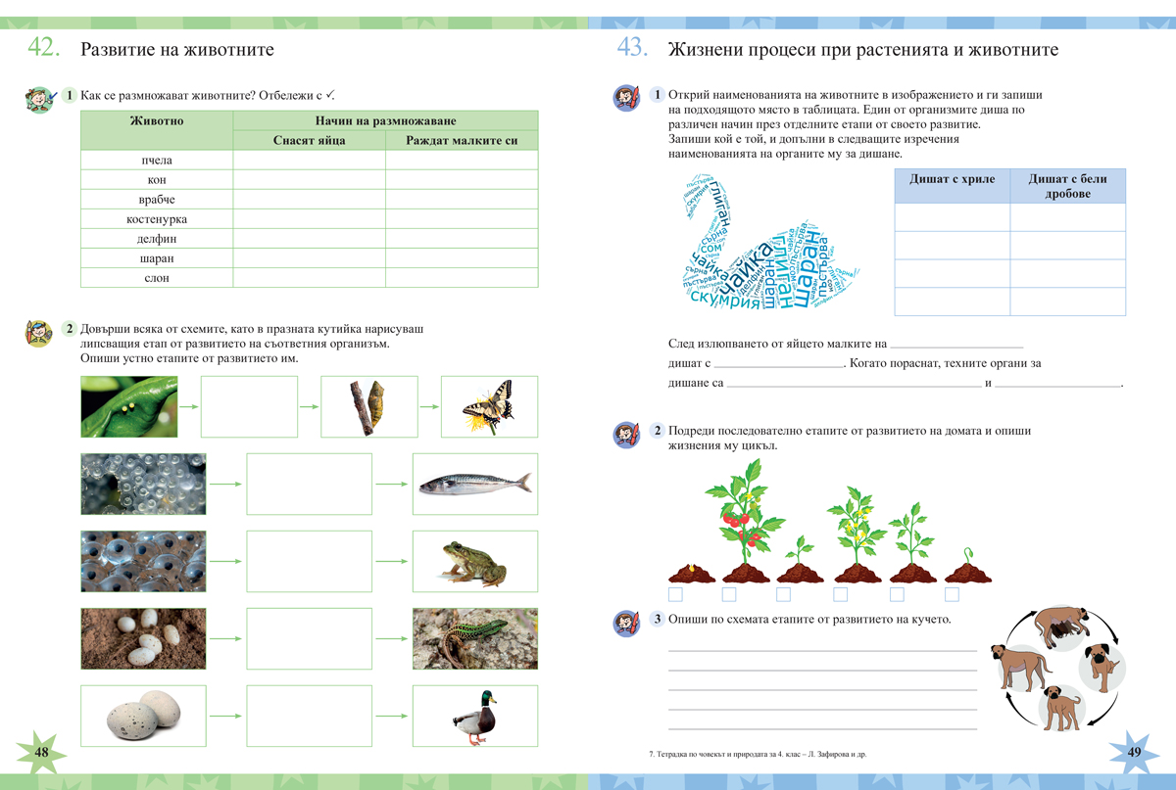Click the page number 49 star

(x=1135, y=754)
